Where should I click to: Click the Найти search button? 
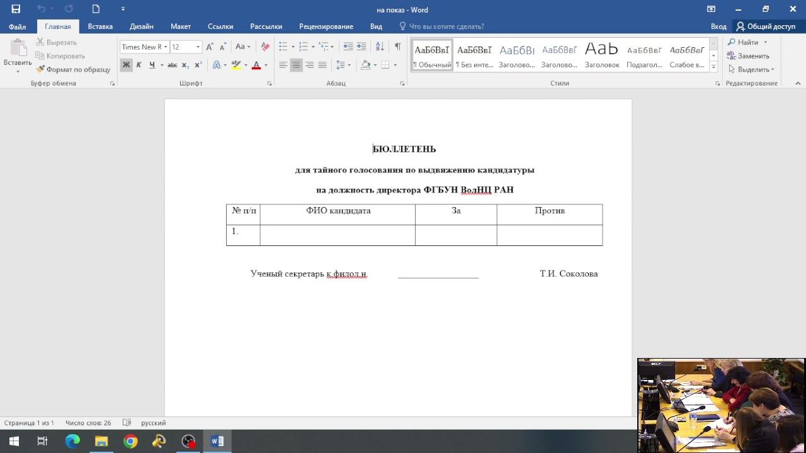747,42
